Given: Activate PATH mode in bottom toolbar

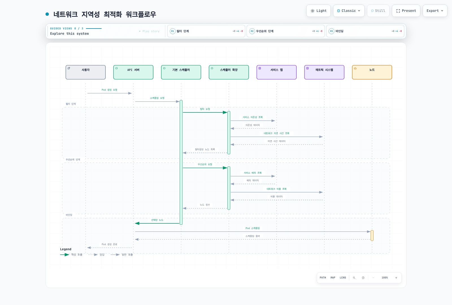Looking at the screenshot, I should coord(323,278).
